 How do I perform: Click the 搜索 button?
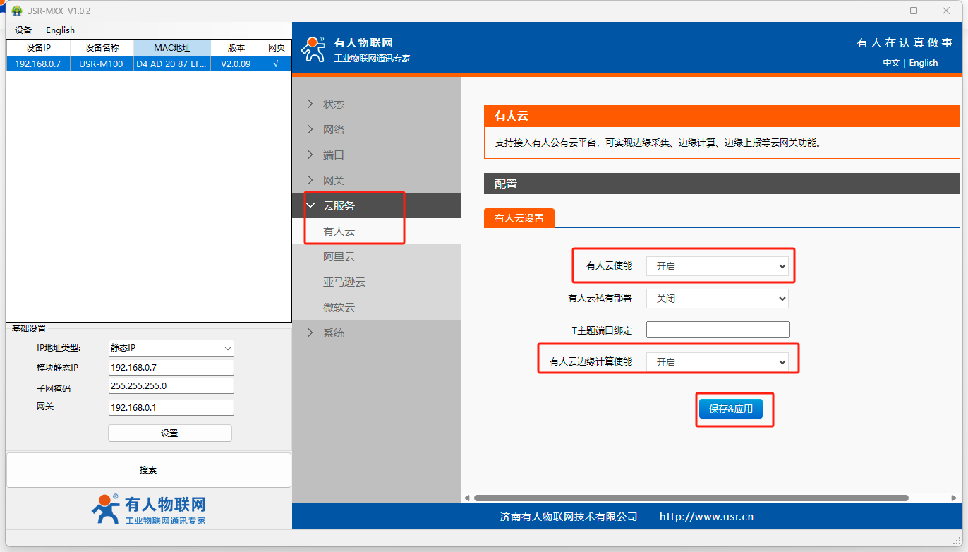148,470
